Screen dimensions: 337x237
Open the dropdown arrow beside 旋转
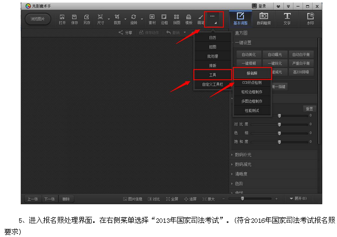[x=142, y=19]
